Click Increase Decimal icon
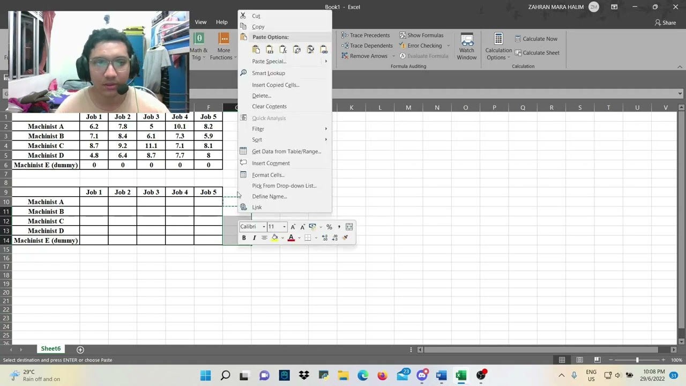Screen dimensions: 686x386 (x=325, y=238)
